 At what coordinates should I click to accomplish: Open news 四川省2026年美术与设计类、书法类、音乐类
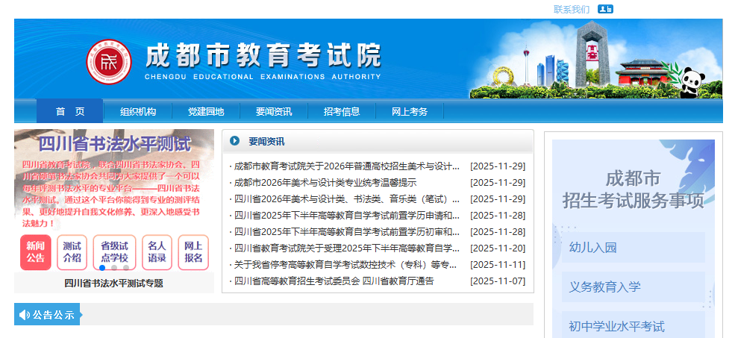pos(347,199)
